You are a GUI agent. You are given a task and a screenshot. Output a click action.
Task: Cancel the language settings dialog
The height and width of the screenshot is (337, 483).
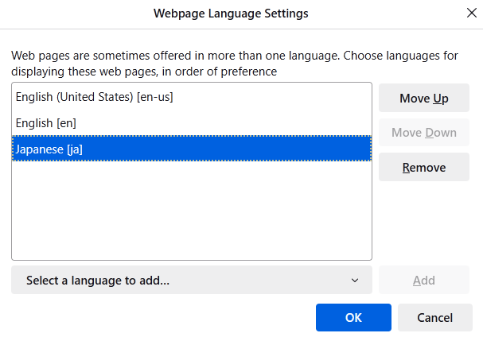[434, 317]
